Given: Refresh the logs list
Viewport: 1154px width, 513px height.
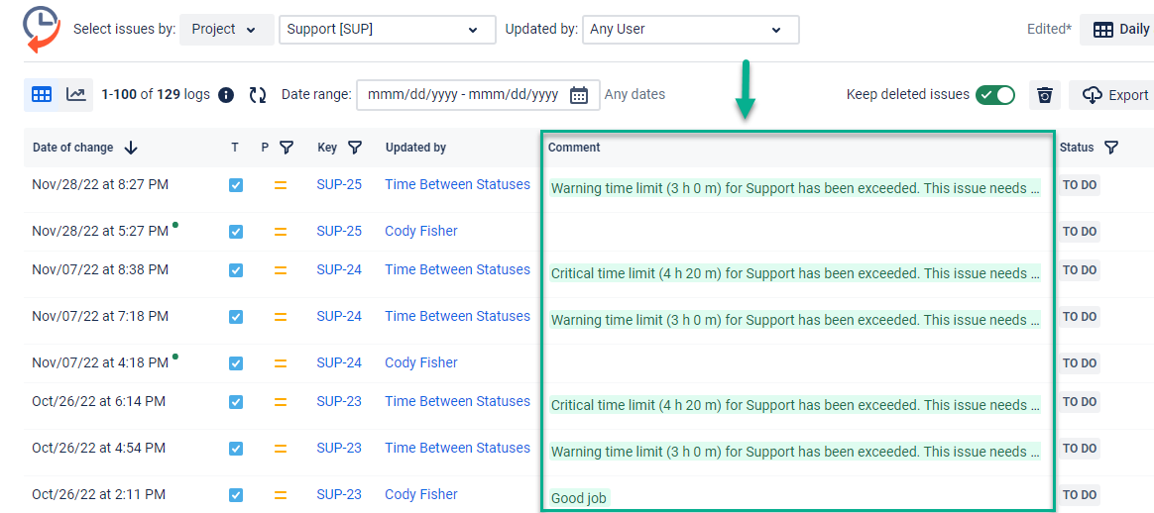Looking at the screenshot, I should tap(258, 95).
